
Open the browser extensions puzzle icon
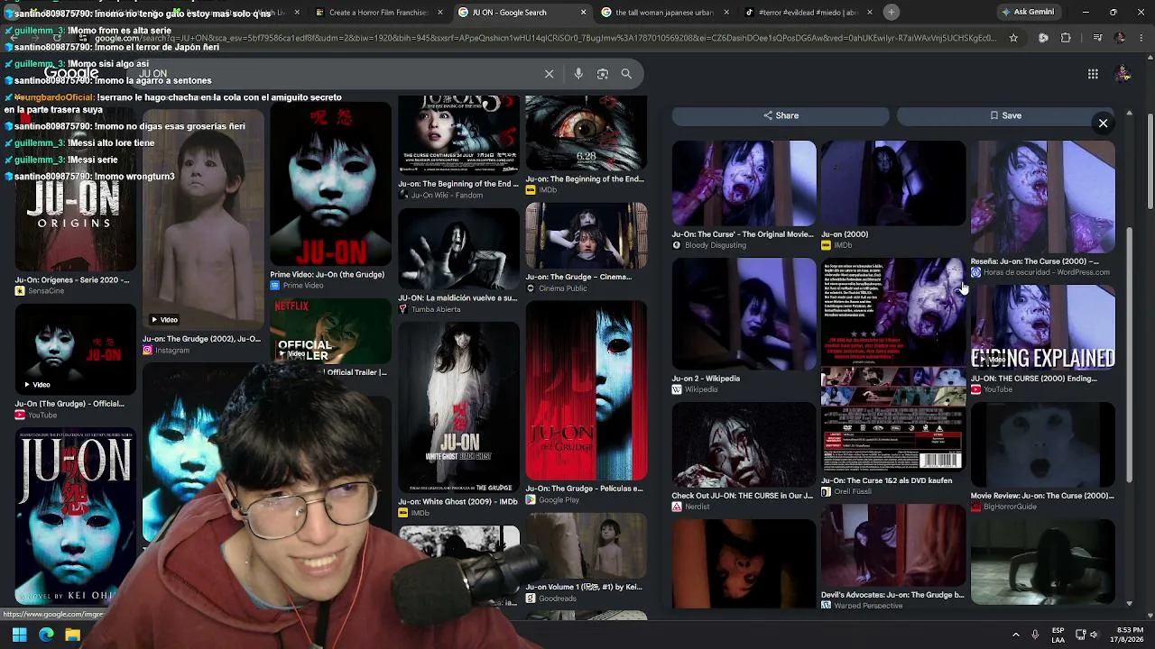1066,38
